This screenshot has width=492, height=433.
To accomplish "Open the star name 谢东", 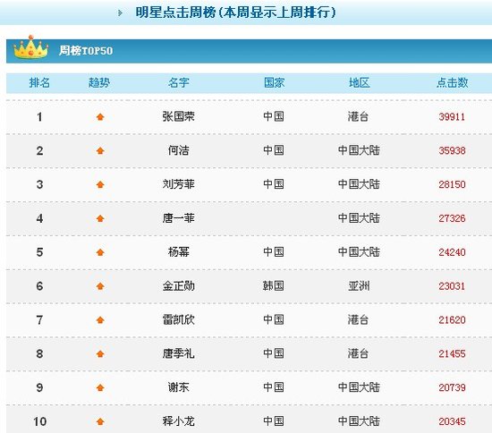I will pos(179,387).
